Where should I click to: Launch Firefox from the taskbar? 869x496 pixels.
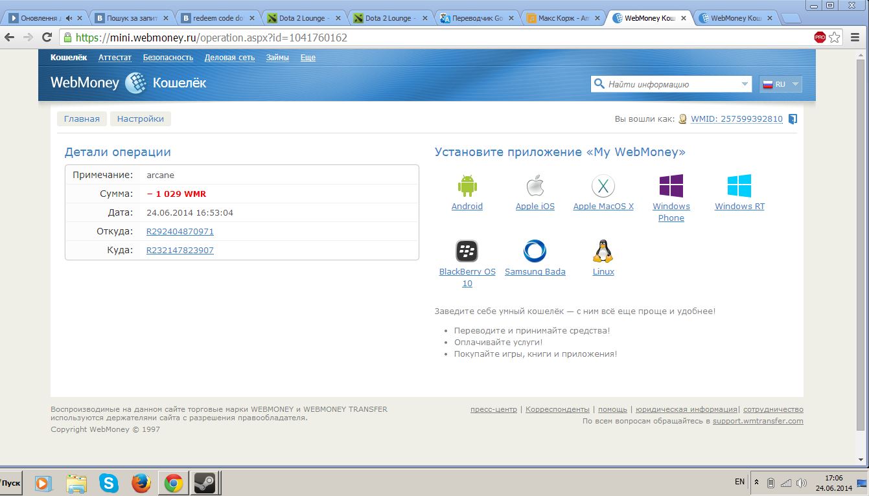pyautogui.click(x=141, y=483)
